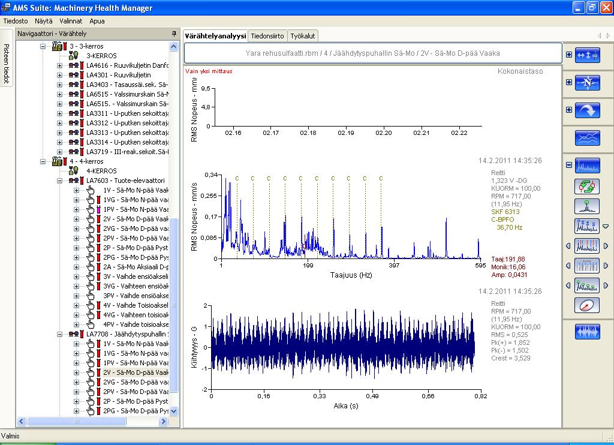The height and width of the screenshot is (445, 614).
Task: Open the time waveform plot tool
Action: pos(588,332)
